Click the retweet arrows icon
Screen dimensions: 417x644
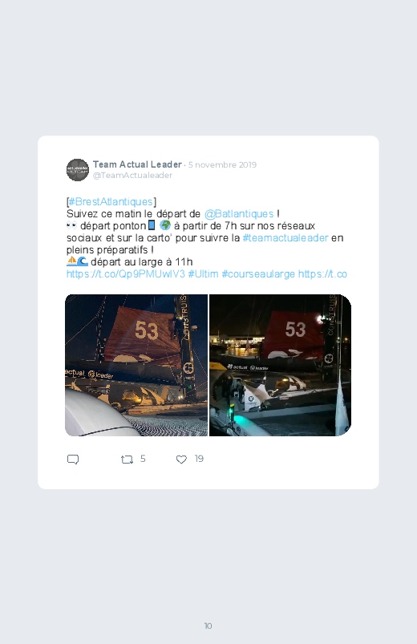coord(127,460)
